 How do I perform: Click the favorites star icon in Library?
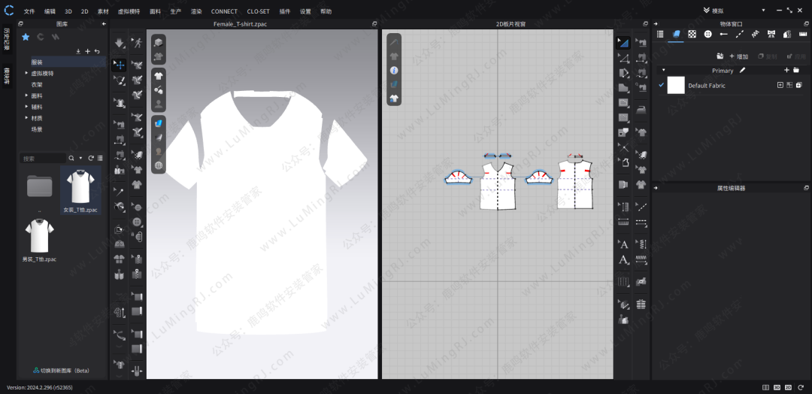tap(26, 37)
